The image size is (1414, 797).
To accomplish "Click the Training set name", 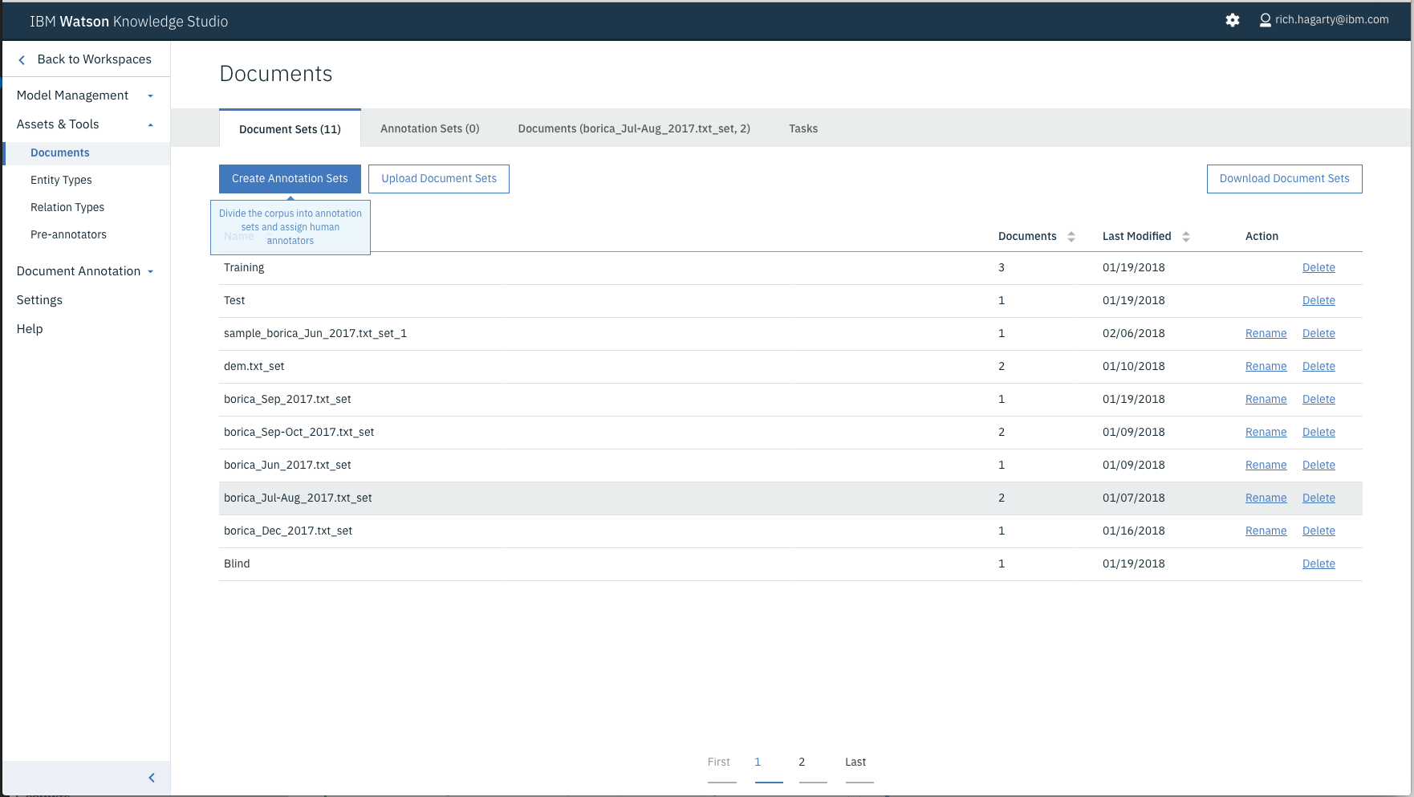I will click(244, 268).
